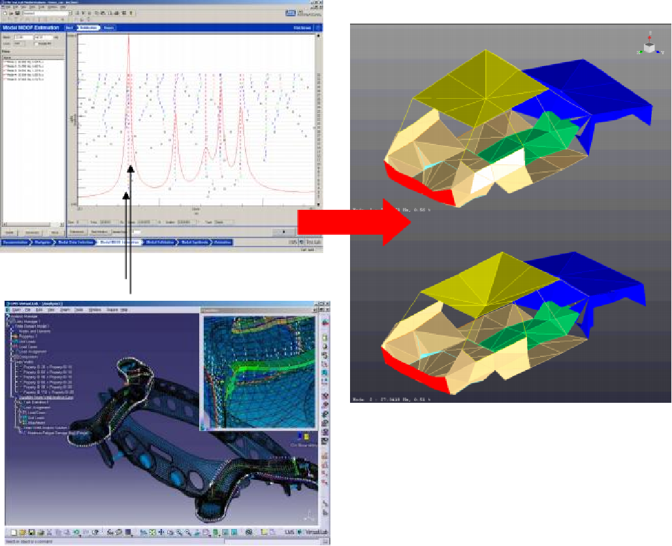The image size is (672, 546).
Task: Click the horizontal scrollbar under the modes list
Action: pyautogui.click(x=33, y=224)
